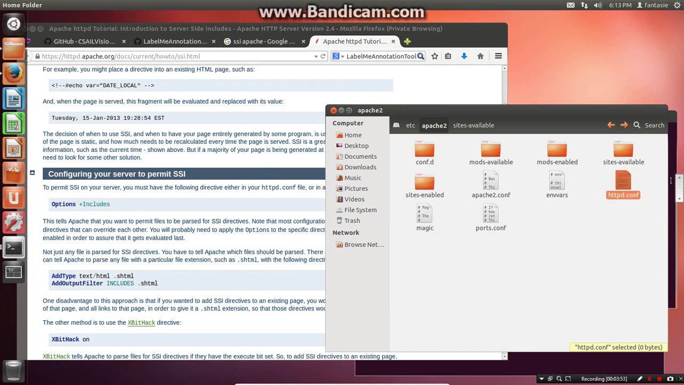Open the volume indicator in top panel
Screen dimensions: 684x385
pos(597,5)
